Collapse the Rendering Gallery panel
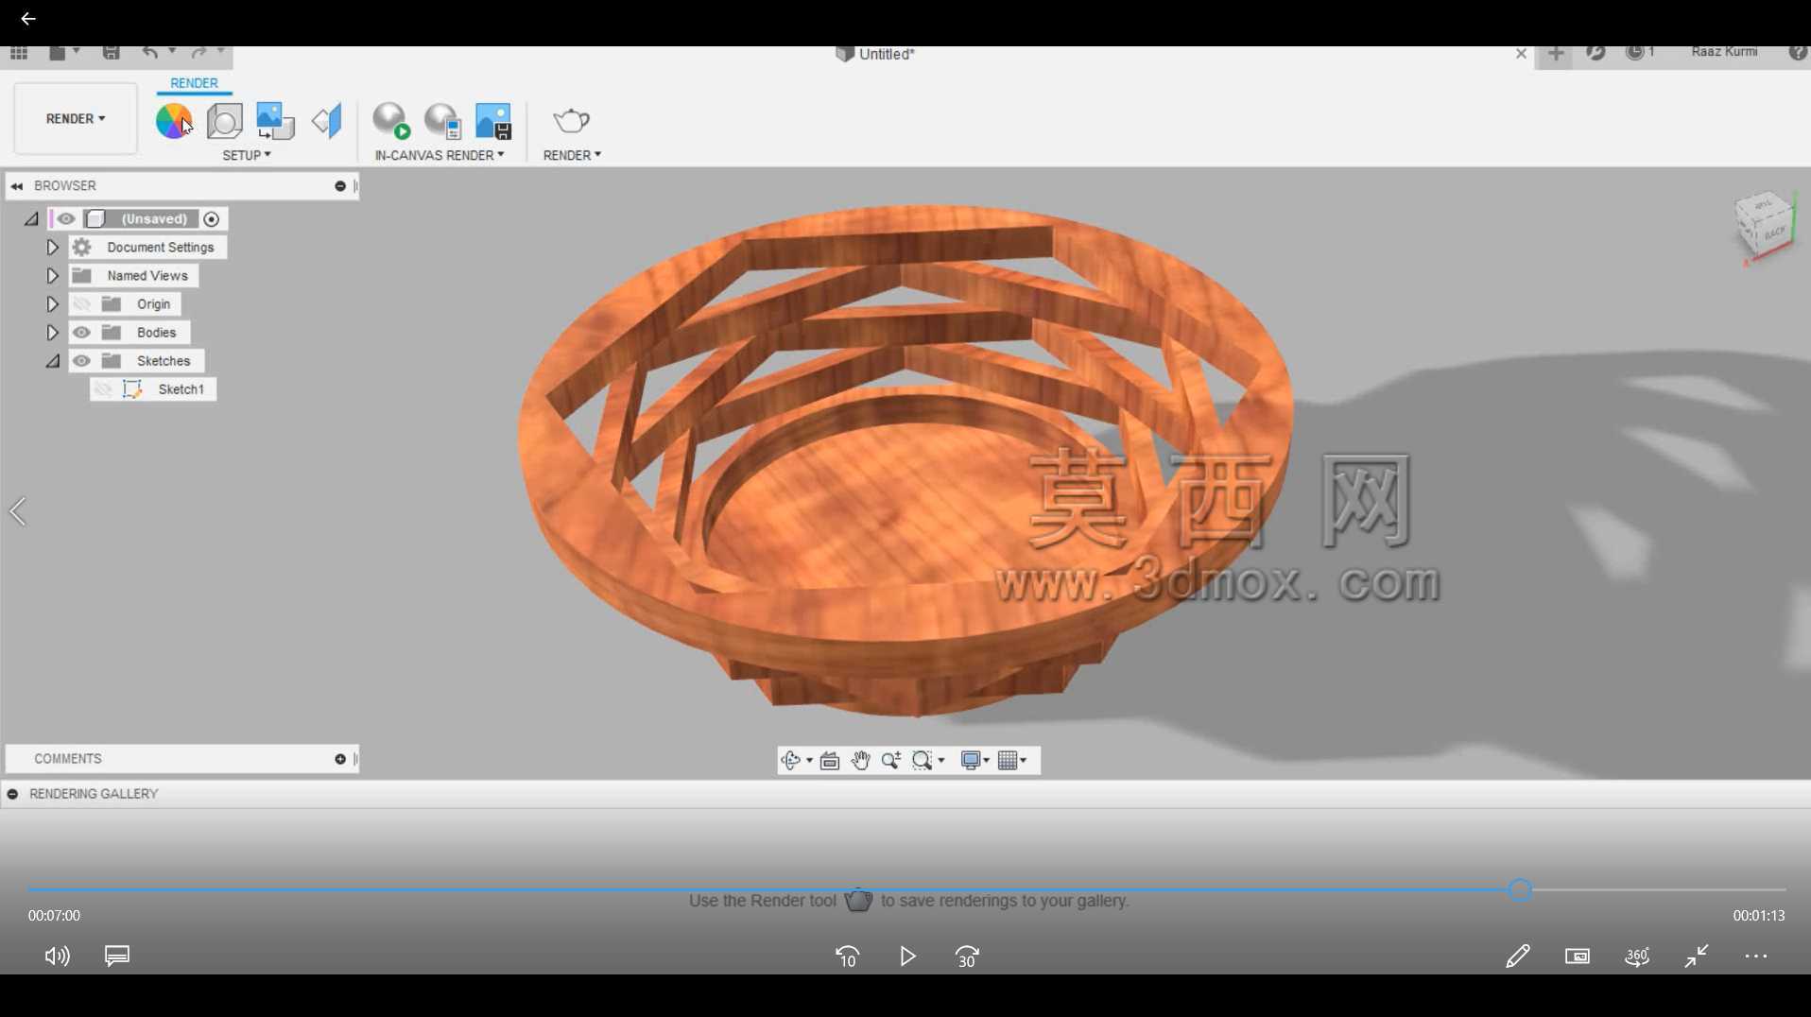The image size is (1811, 1017). tap(12, 794)
